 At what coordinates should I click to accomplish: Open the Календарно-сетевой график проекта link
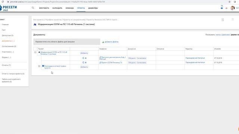click(x=55, y=67)
